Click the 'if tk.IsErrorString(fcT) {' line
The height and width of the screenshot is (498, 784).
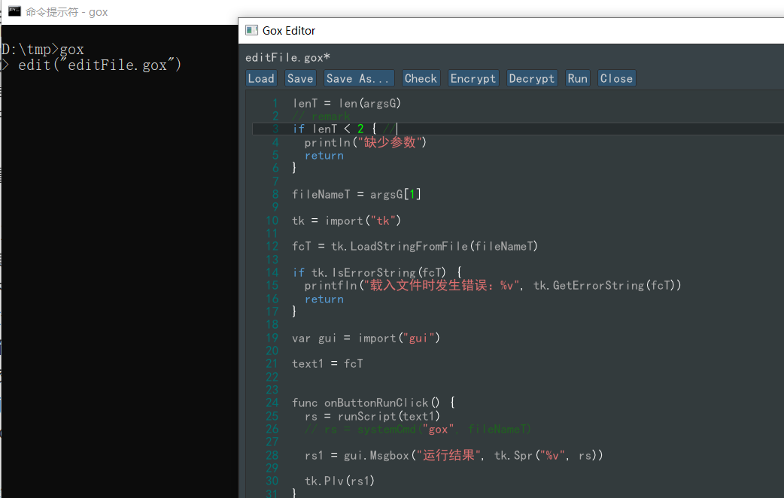377,272
